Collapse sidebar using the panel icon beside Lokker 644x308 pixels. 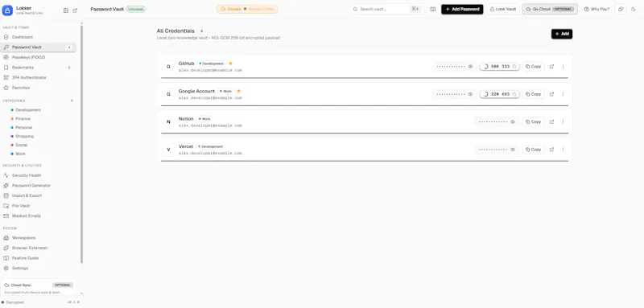click(66, 10)
